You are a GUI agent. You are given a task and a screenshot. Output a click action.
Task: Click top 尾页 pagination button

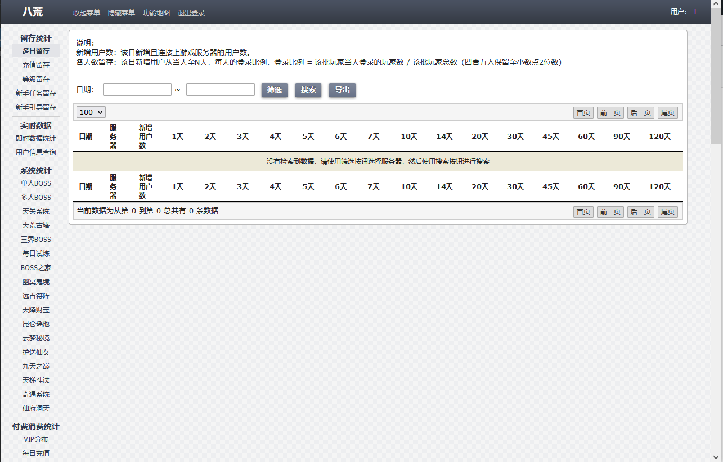(668, 113)
